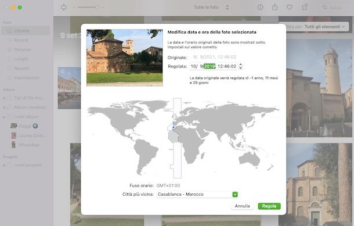Click the Viaggi album thumbnail icon
Image resolution: width=354 pixels, height=226 pixels.
coord(14,126)
